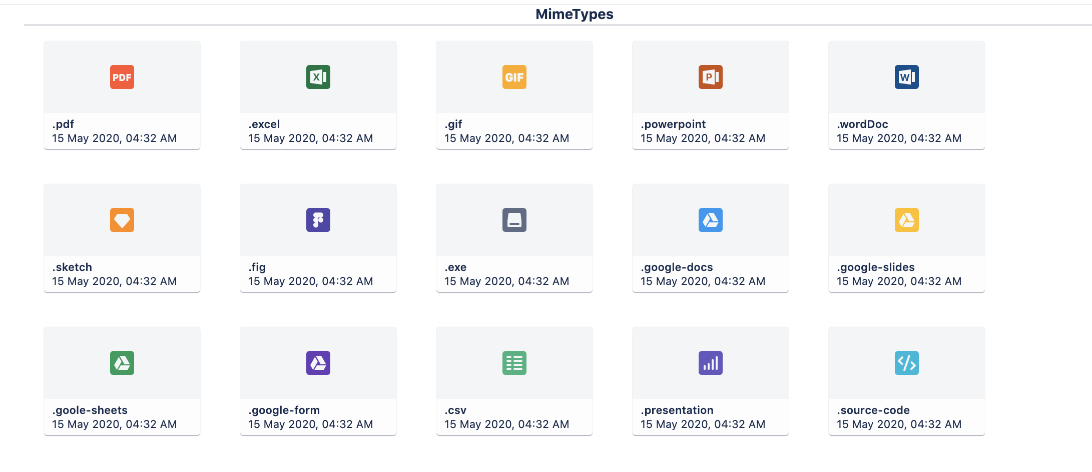Select the .google-form file name
This screenshot has width=1092, height=472.
(284, 410)
